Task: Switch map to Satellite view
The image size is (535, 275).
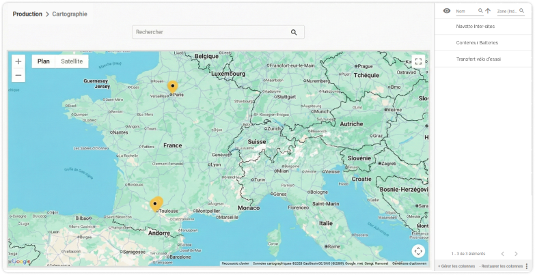Action: (72, 61)
